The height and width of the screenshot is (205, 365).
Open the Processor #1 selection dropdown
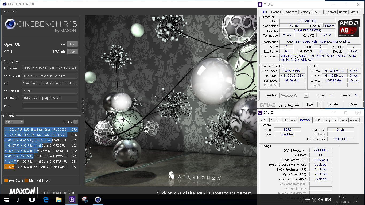[x=294, y=96]
